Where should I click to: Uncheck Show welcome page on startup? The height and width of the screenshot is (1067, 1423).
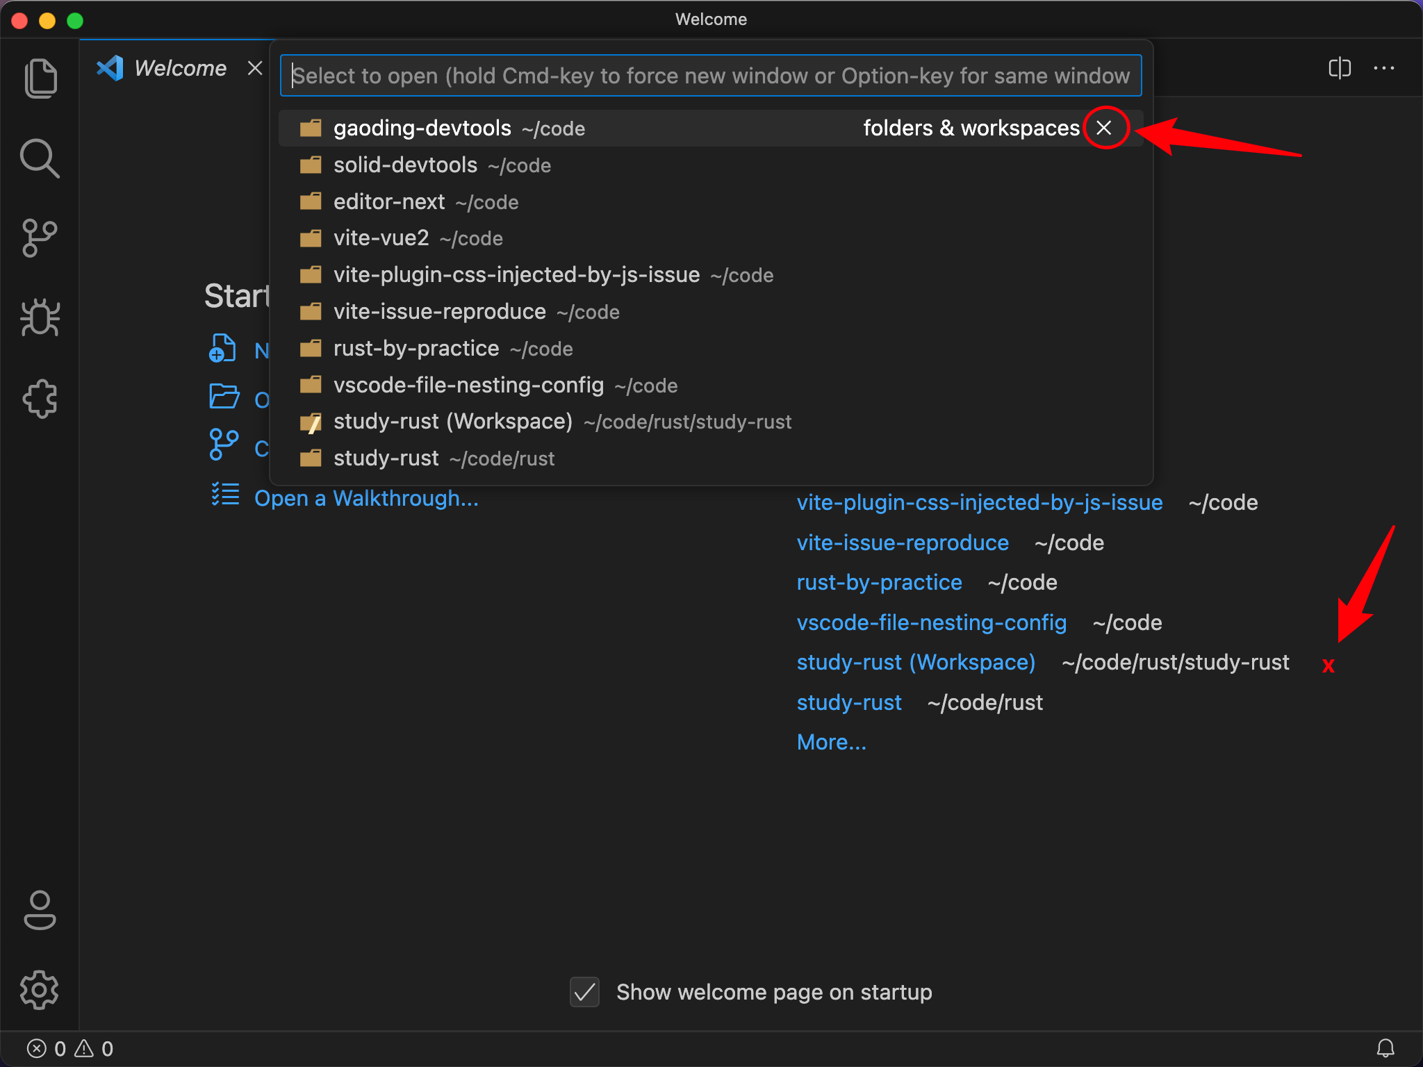point(584,992)
